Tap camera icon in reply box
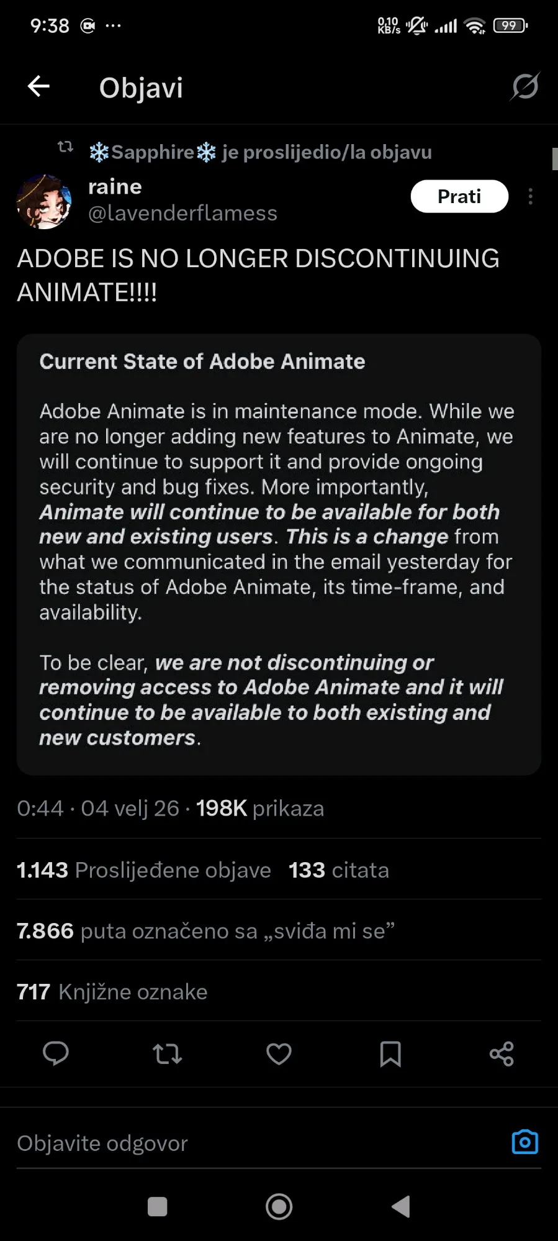The height and width of the screenshot is (1241, 558). [x=524, y=1142]
